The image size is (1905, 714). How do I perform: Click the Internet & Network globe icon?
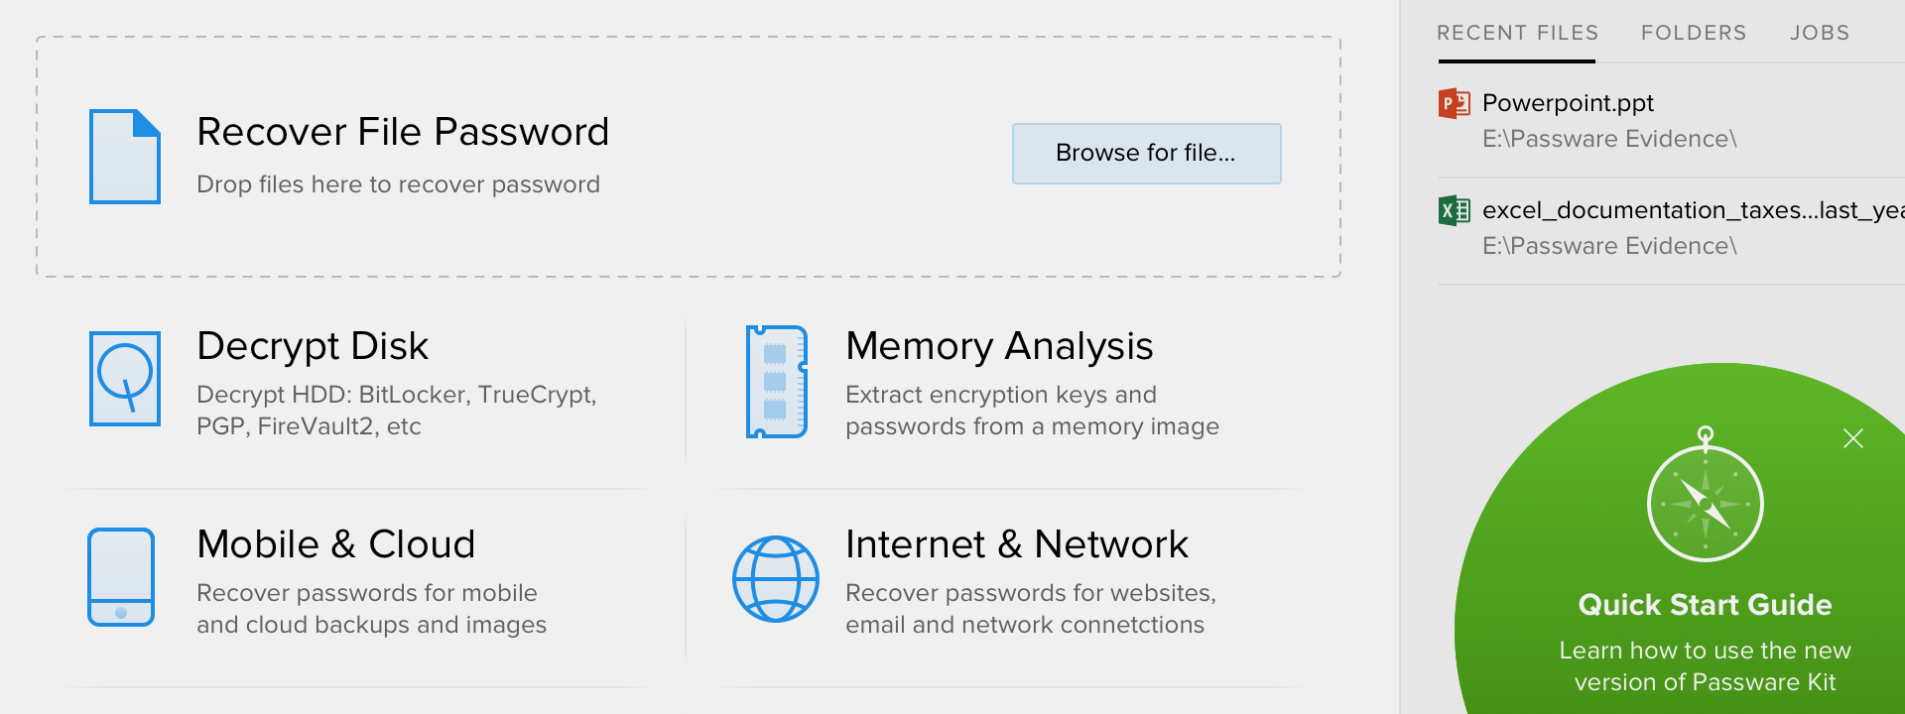click(x=776, y=579)
